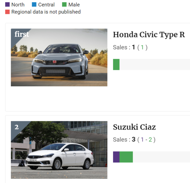Select the Male legend label
Screen dimensions: 190x183
(74, 5)
